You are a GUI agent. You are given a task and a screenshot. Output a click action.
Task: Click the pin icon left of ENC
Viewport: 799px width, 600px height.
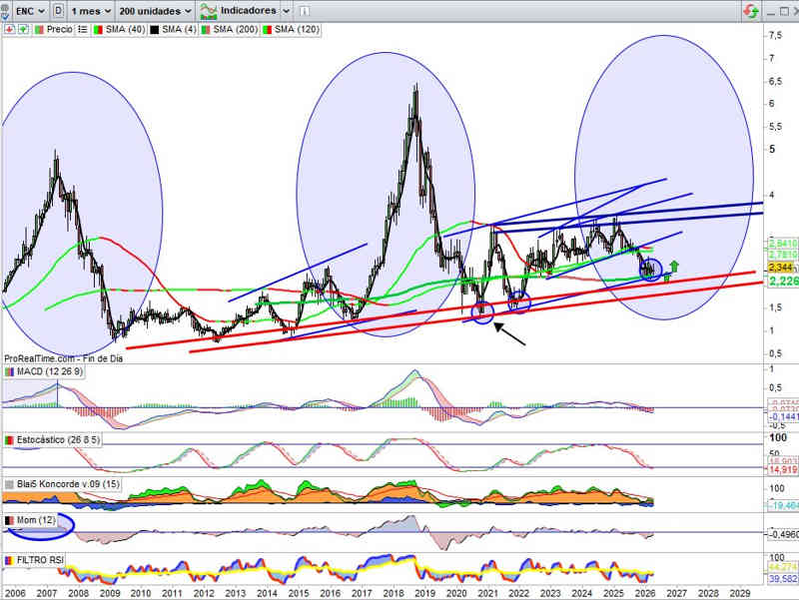click(x=7, y=11)
